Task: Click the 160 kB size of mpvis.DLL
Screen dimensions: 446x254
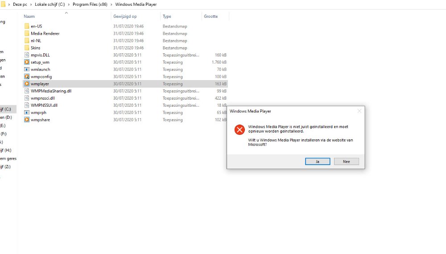Action: (221, 55)
